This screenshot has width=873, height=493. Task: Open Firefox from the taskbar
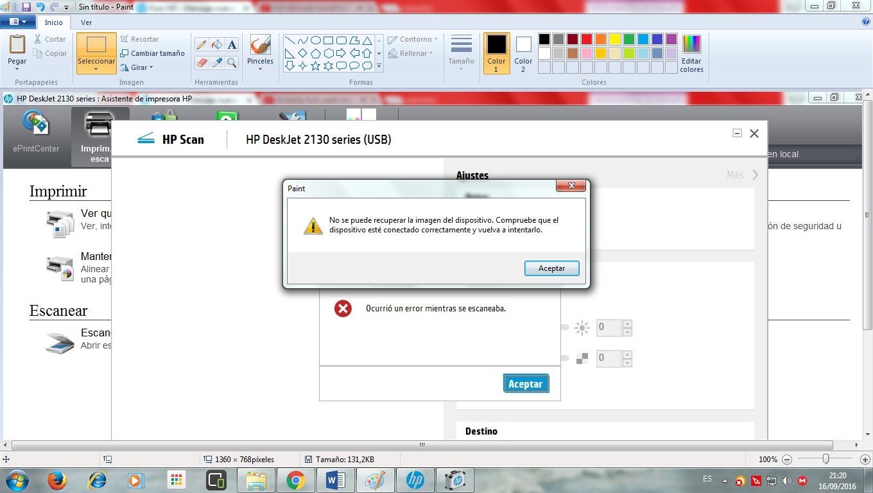point(57,480)
